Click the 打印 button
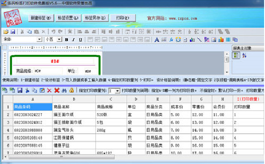 coord(123,18)
